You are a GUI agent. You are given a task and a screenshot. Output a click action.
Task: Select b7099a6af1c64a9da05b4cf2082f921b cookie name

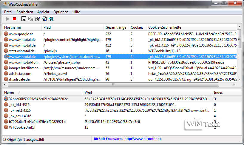(x=37, y=122)
